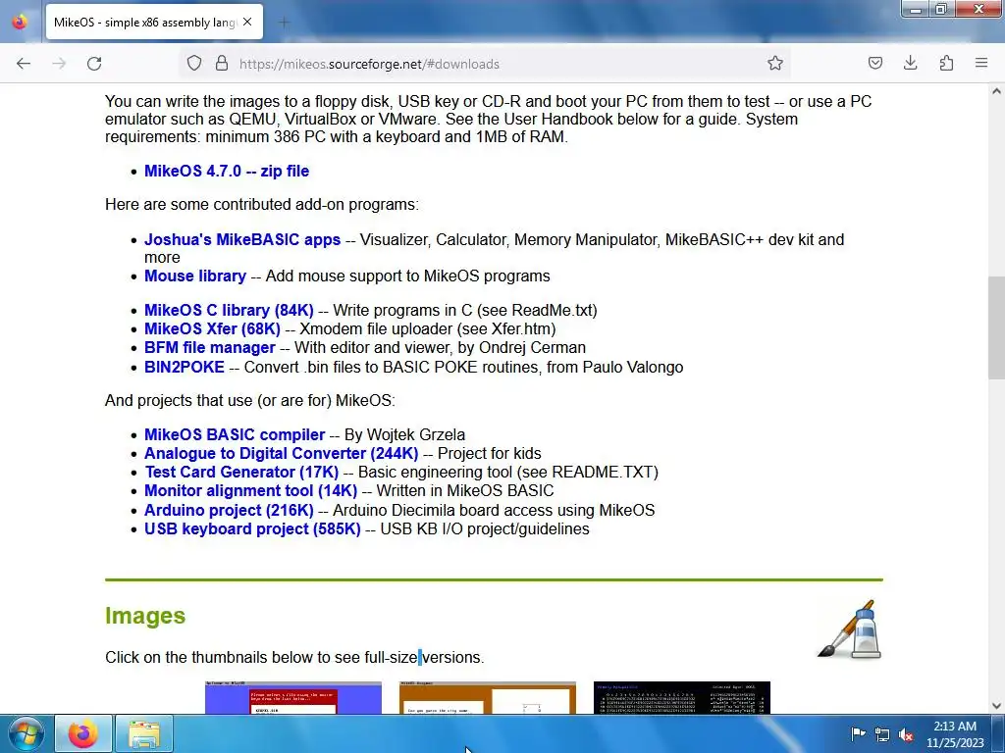This screenshot has height=753, width=1005.
Task: Download Arduino project (216K)
Action: [229, 510]
